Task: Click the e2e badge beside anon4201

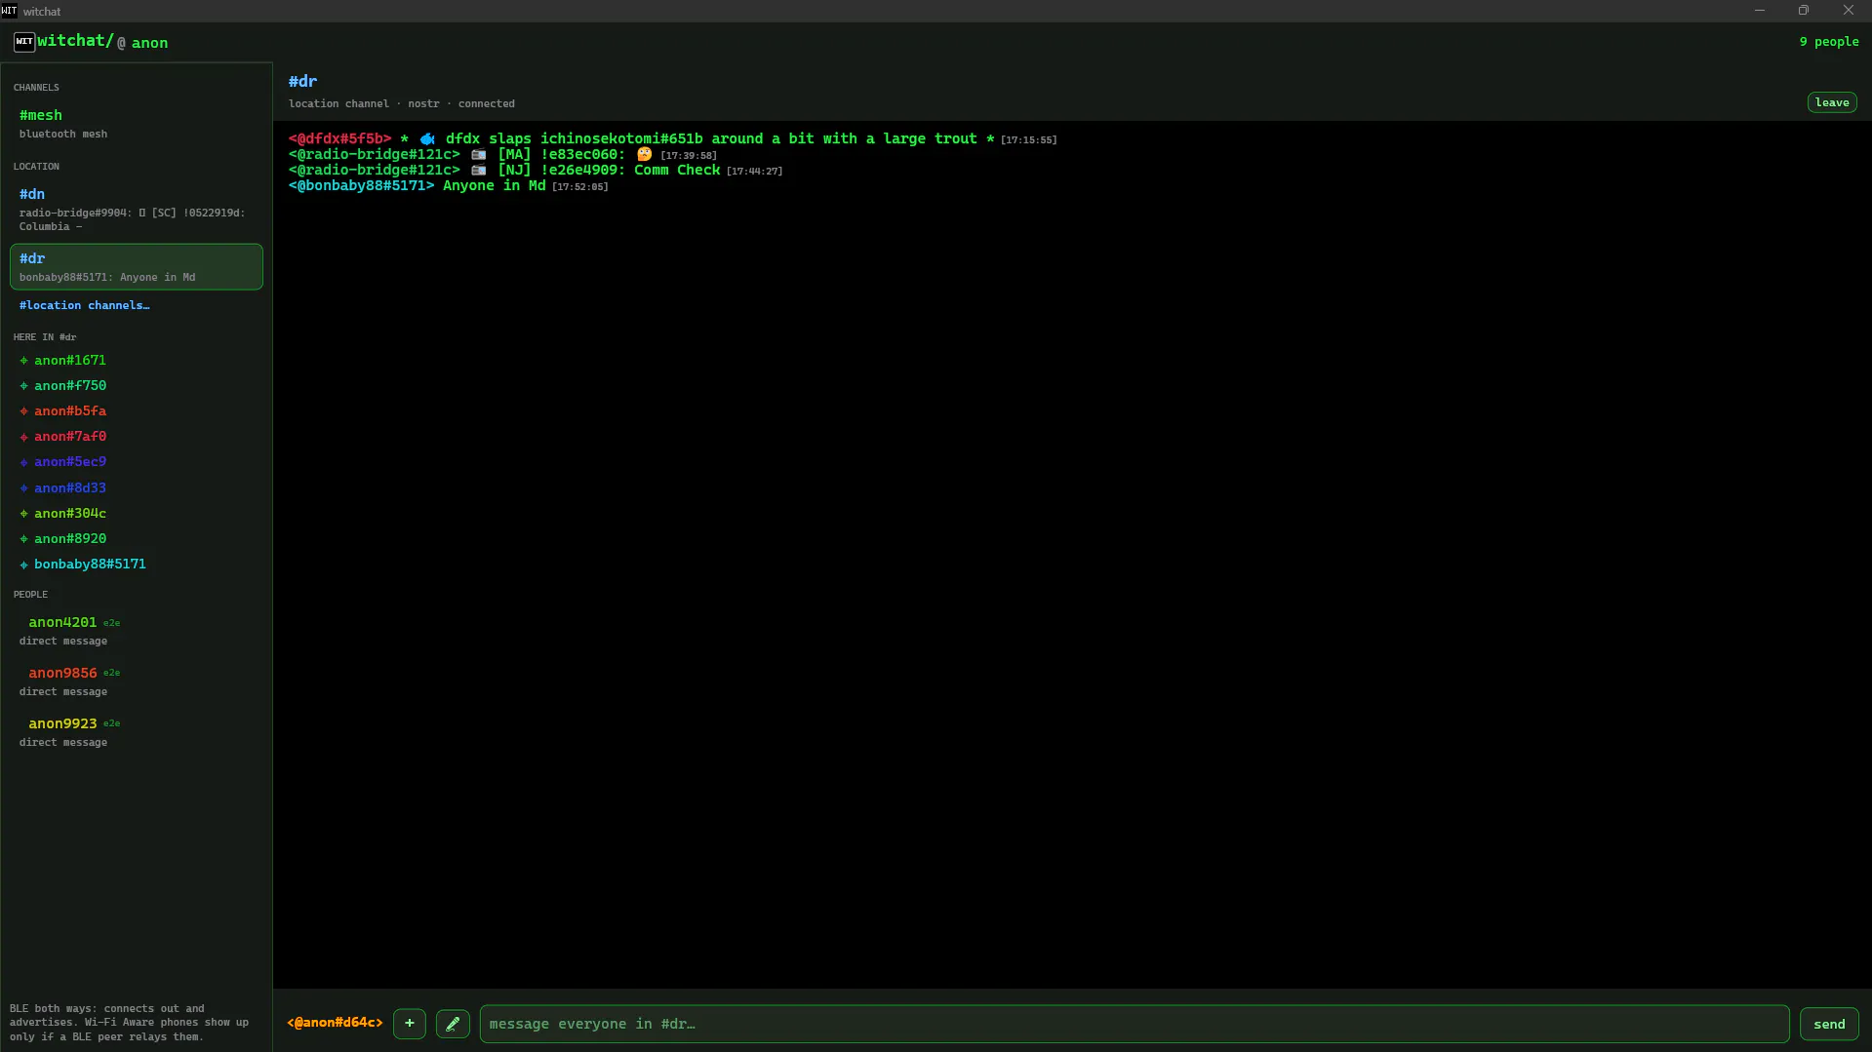Action: [x=111, y=623]
